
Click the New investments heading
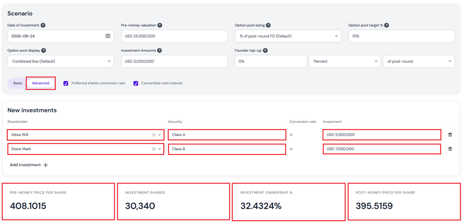(32, 111)
